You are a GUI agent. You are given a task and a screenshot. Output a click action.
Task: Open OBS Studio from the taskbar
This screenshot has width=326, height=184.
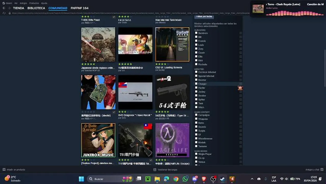213,179
